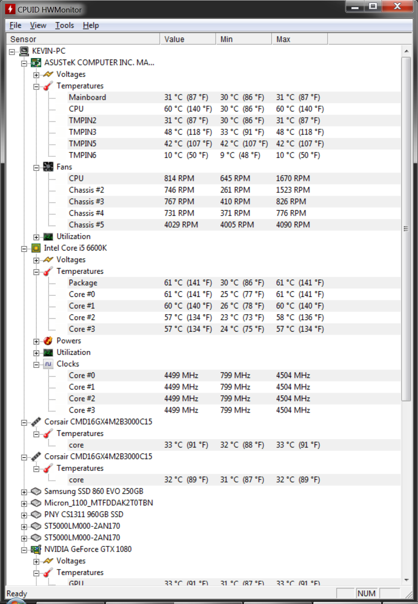418x604 pixels.
Task: Expand the Micron_1100 drive node
Action: 24,503
